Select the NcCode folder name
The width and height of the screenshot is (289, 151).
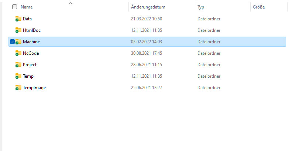[31, 53]
